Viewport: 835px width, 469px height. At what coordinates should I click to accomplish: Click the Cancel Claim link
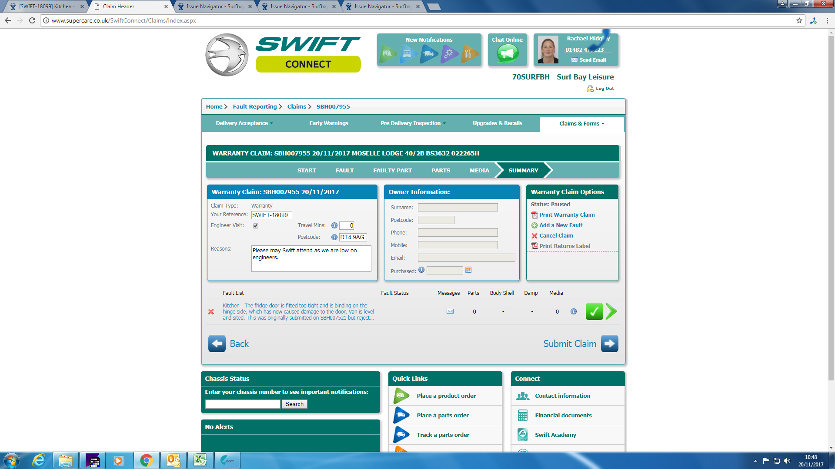(556, 236)
